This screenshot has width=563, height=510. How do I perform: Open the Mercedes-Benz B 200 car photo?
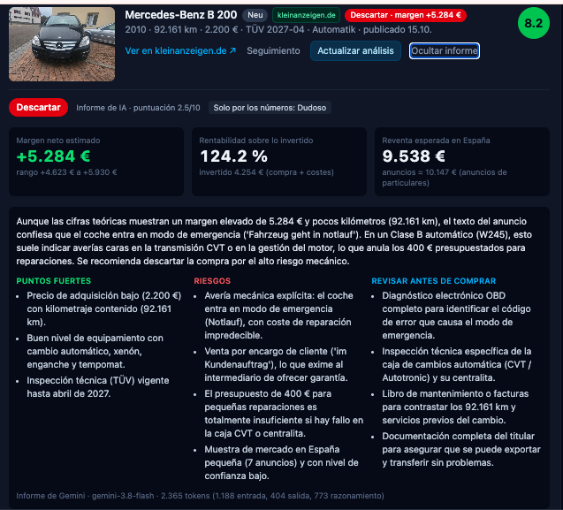(x=62, y=44)
